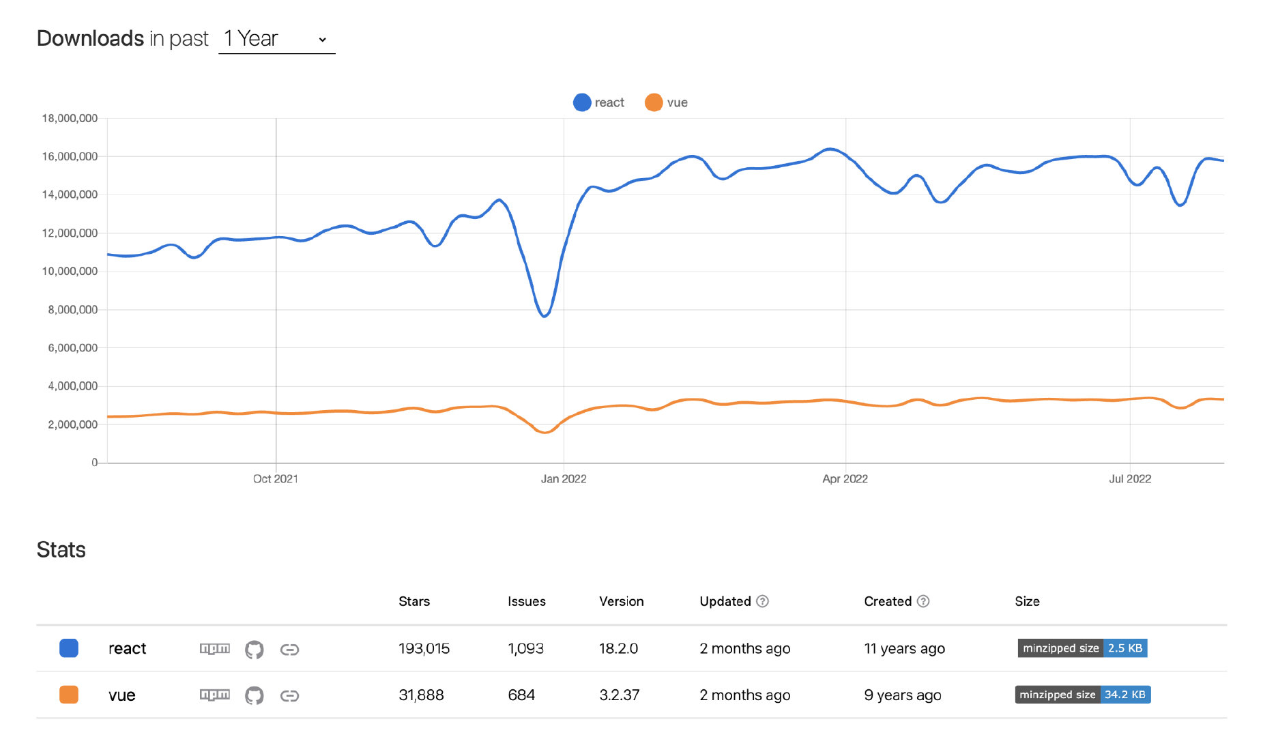Click blue react color swatch in Stats
Image resolution: width=1263 pixels, height=737 pixels.
coord(69,648)
